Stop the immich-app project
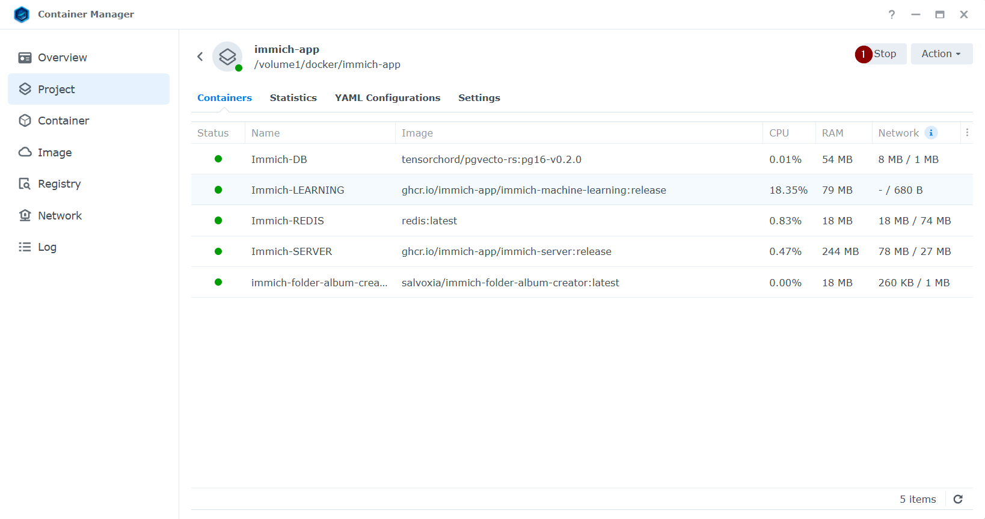 click(880, 54)
